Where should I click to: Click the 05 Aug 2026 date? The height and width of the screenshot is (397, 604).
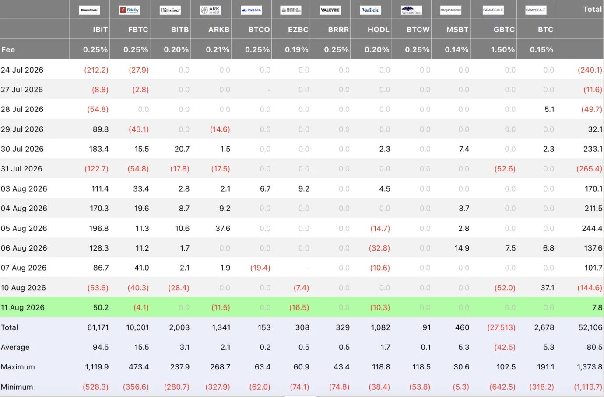coord(24,228)
